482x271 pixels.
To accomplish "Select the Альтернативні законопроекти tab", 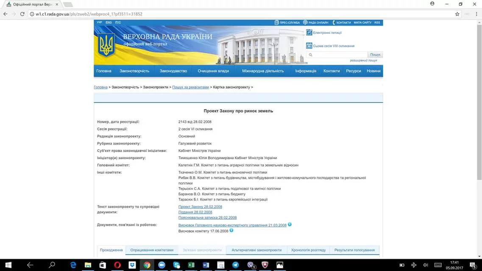I will coord(256,250).
